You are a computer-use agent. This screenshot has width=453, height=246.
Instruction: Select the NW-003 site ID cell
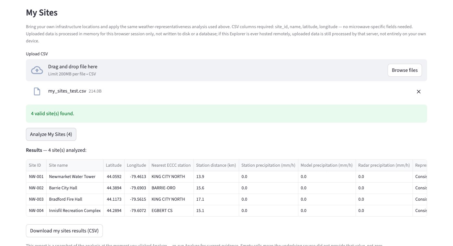(x=36, y=199)
